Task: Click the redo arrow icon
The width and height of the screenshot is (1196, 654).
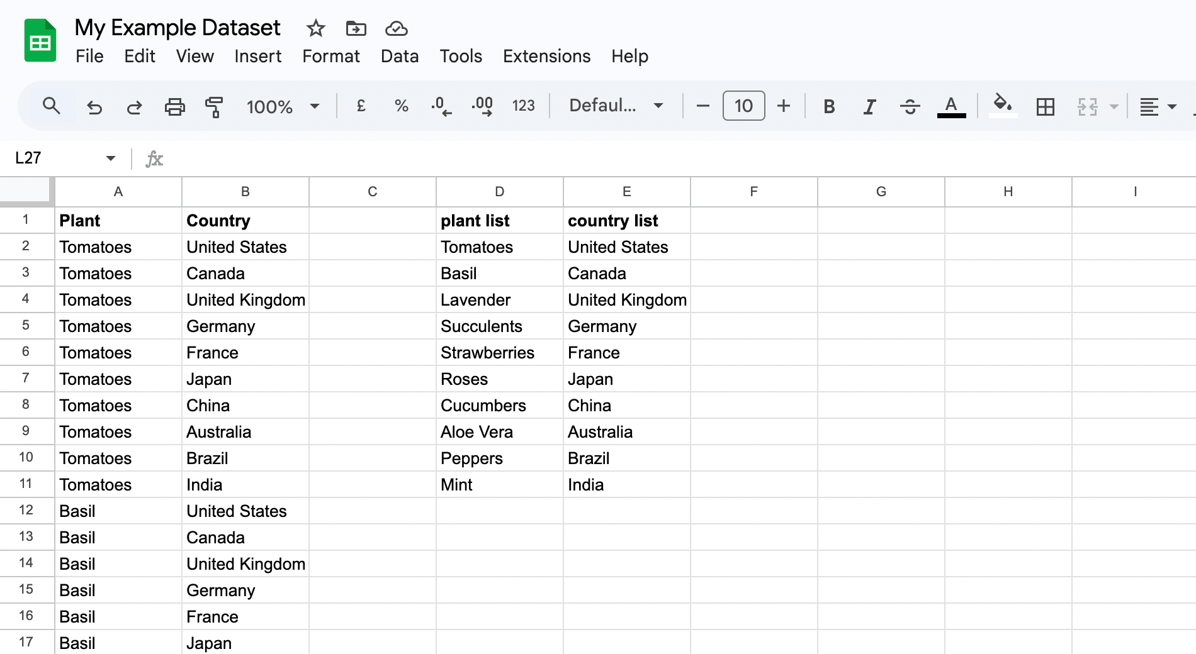Action: (x=135, y=106)
